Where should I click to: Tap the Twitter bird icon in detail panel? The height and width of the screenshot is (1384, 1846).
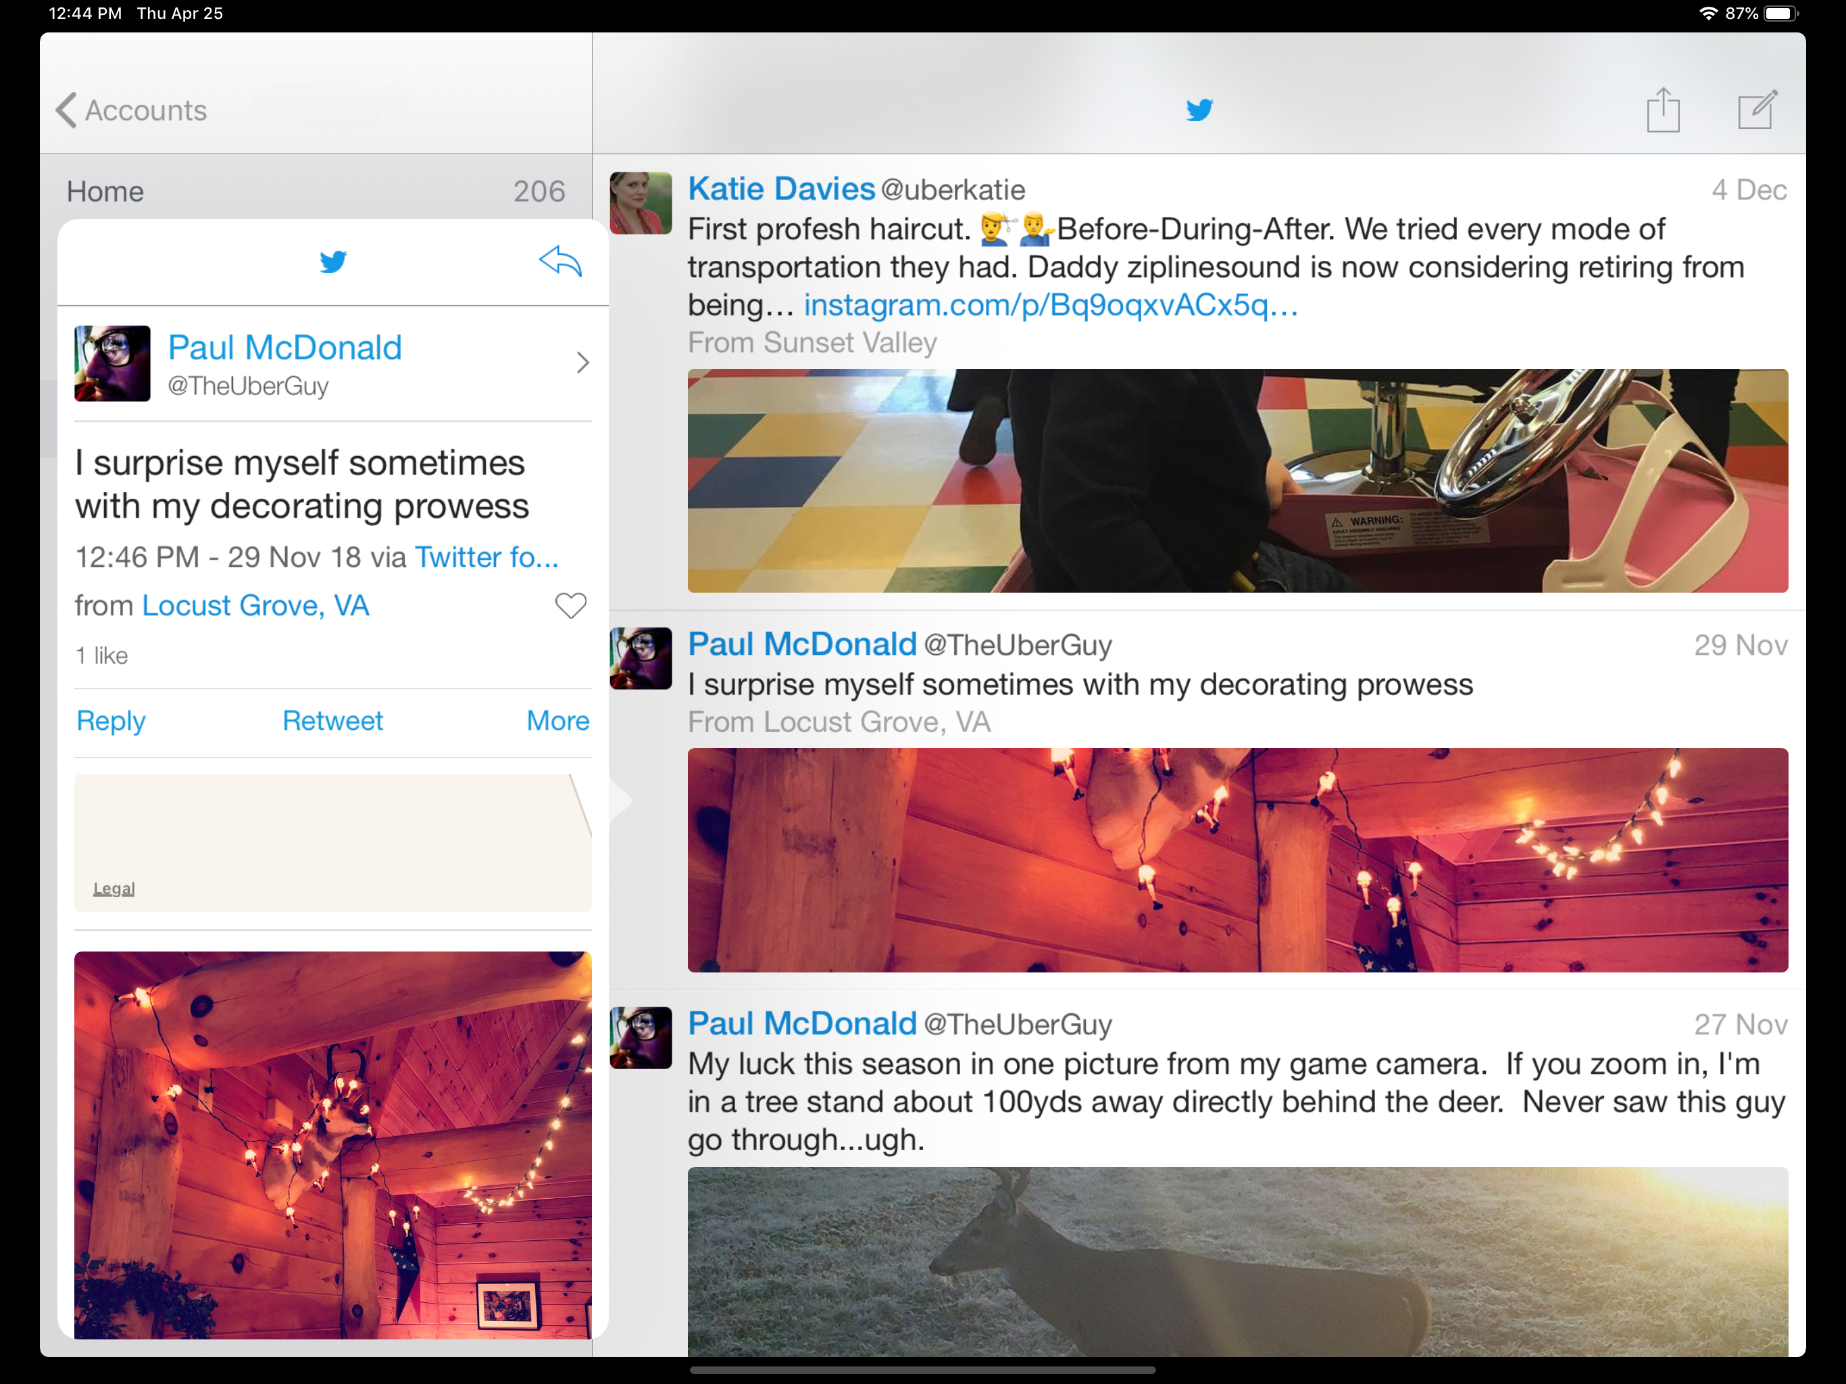coord(333,262)
